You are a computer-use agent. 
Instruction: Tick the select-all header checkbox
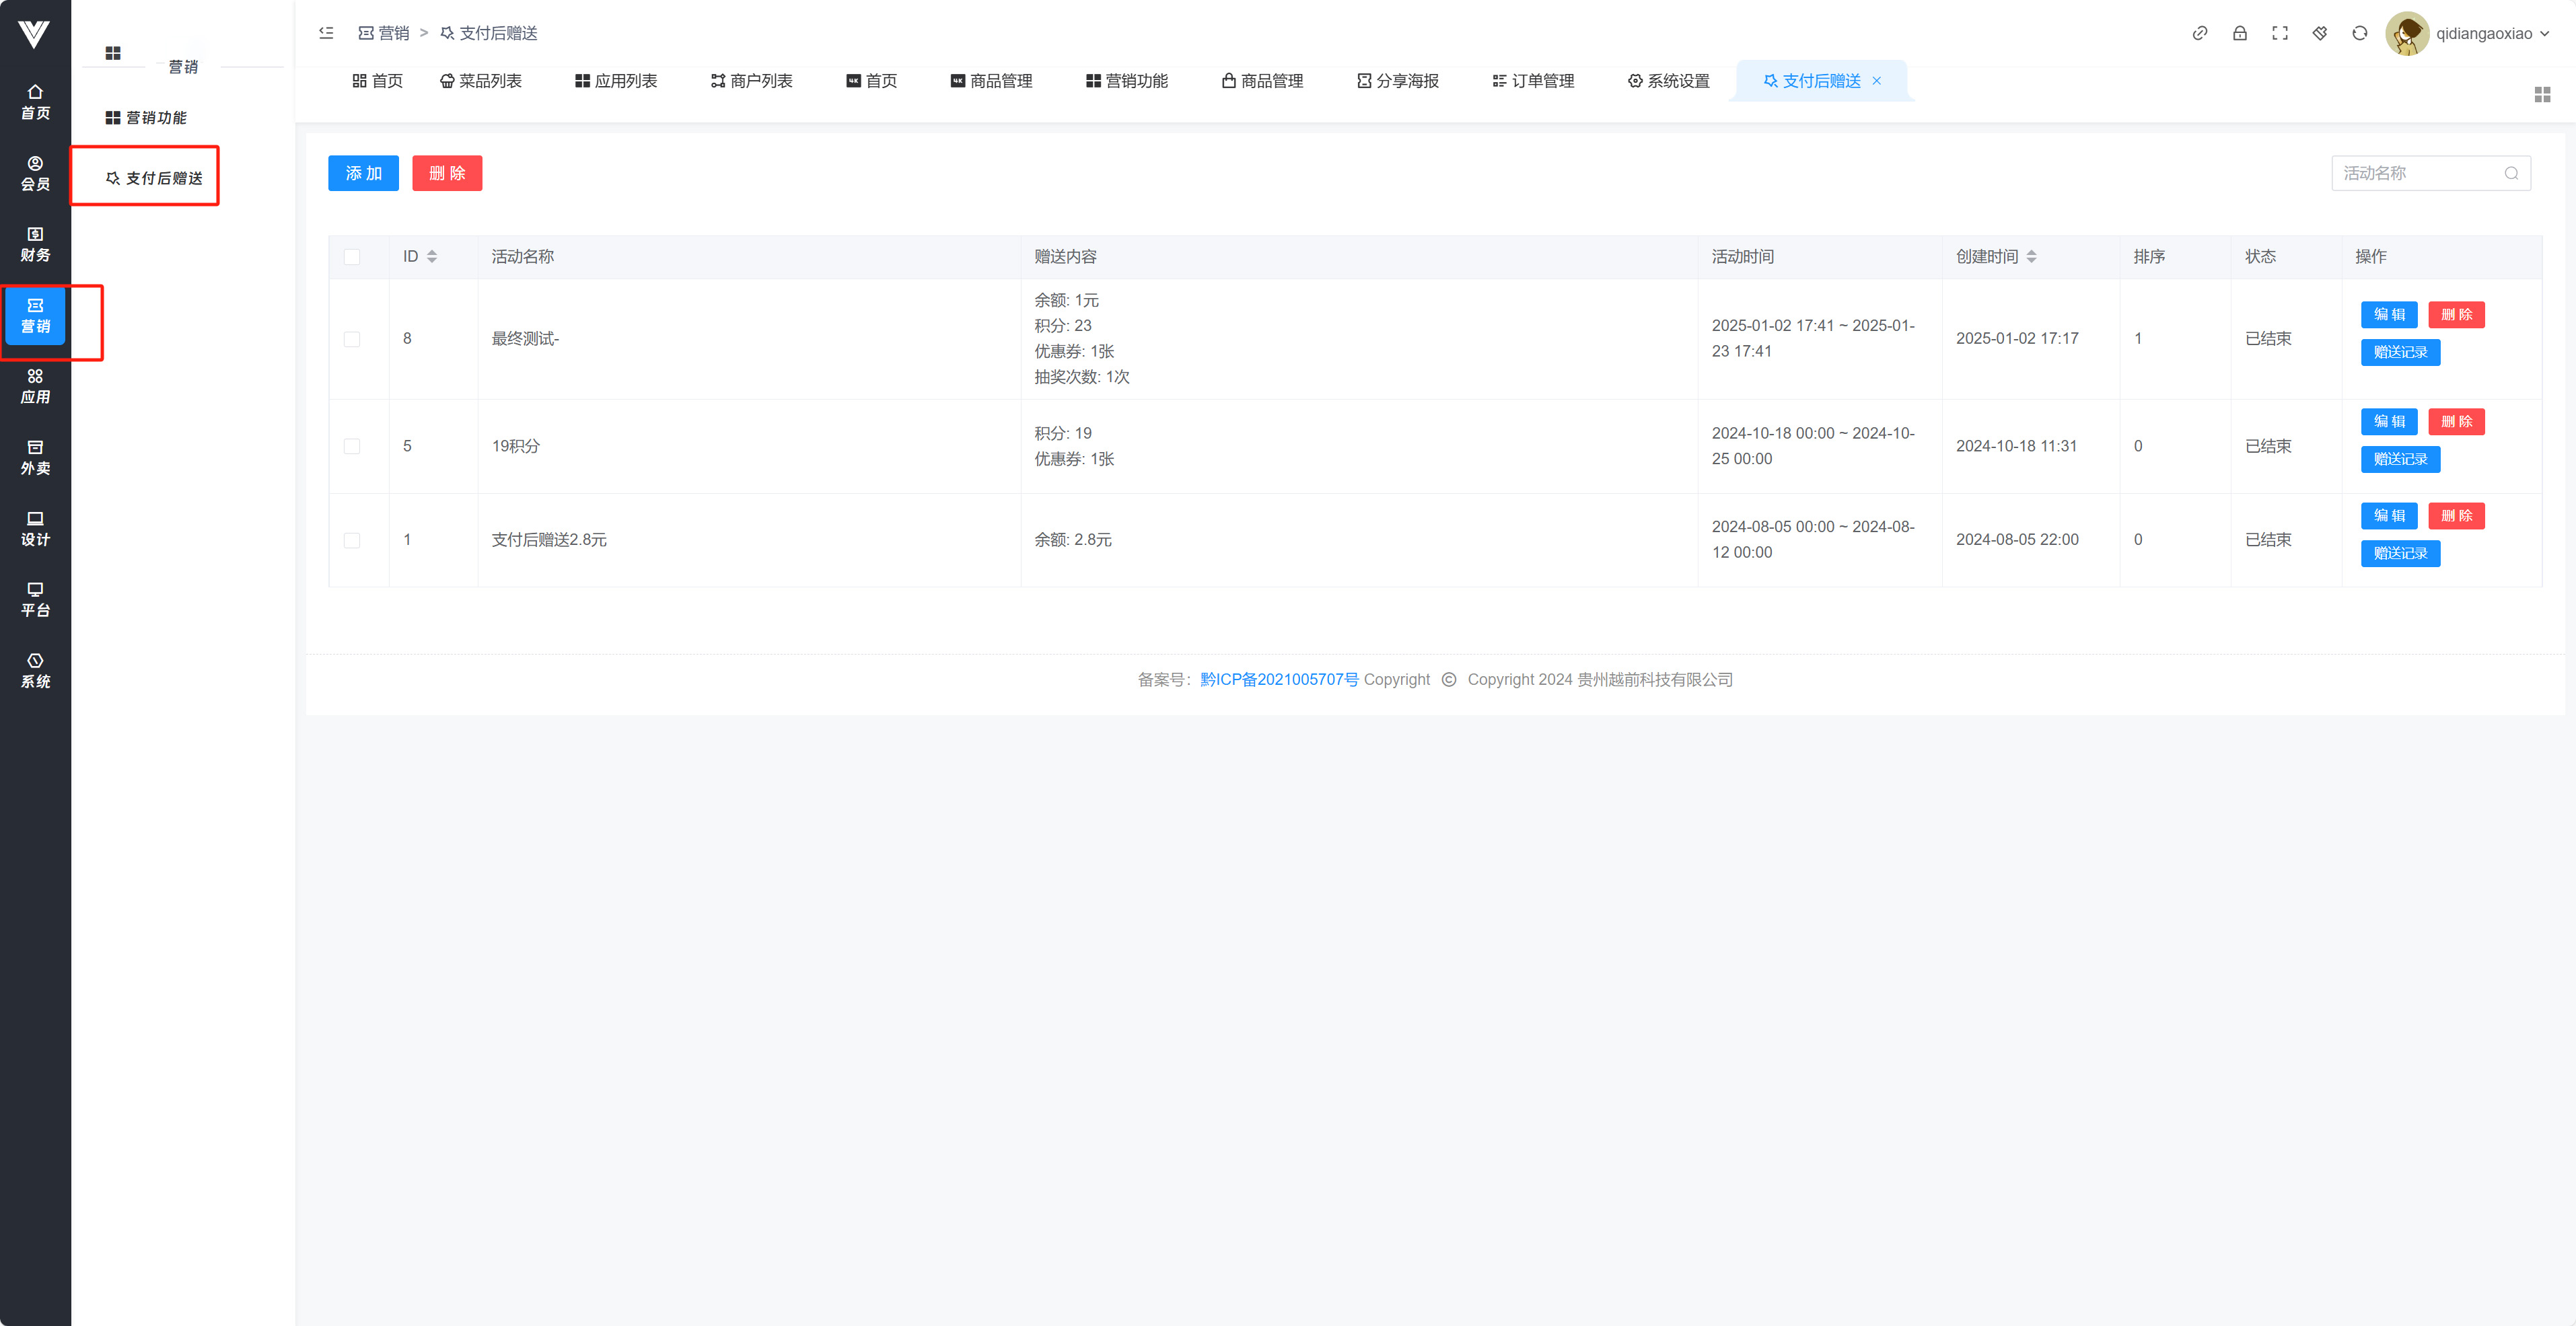coord(352,257)
